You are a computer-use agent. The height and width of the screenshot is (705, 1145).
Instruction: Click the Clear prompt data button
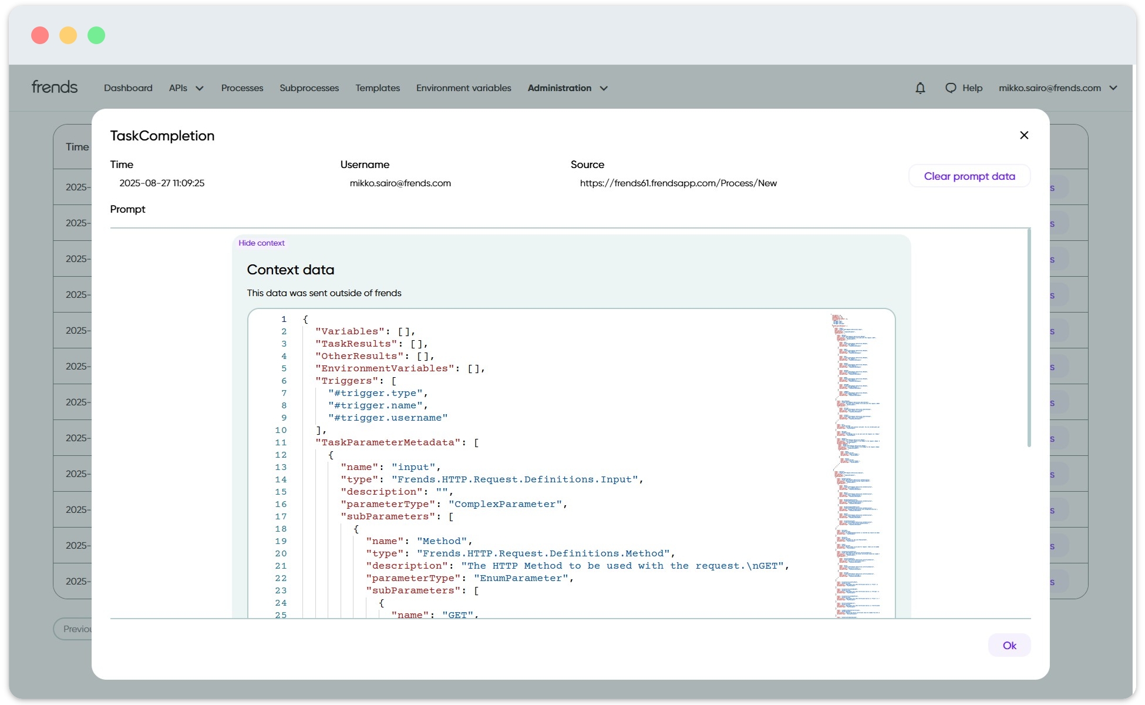coord(969,176)
